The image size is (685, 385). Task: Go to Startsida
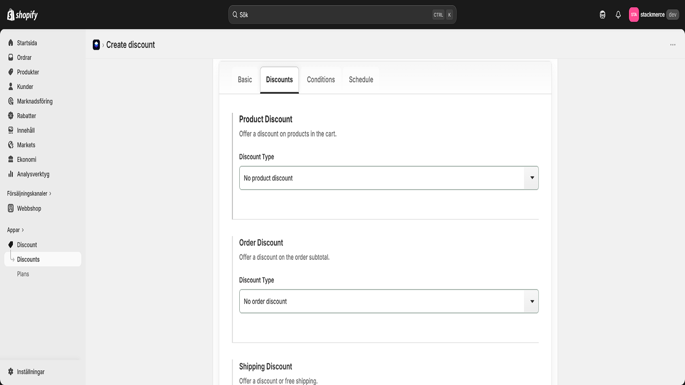point(27,43)
